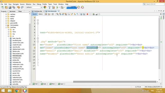
Task: Click the Redo toolbar icon
Action: tap(22, 7)
